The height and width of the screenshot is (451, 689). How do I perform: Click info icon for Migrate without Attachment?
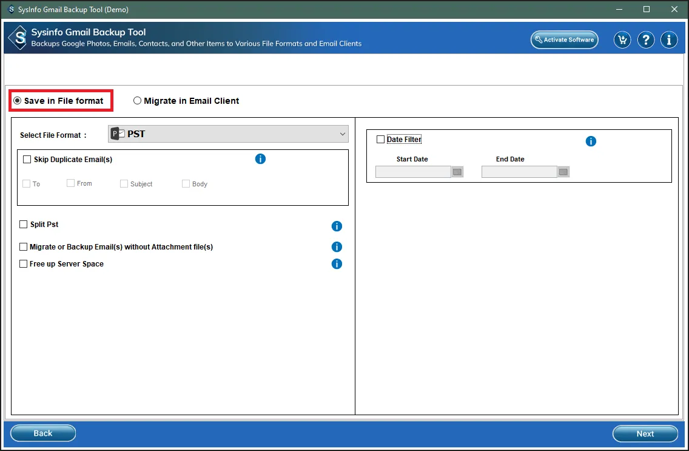(337, 247)
